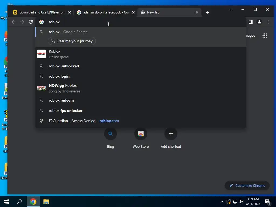Choose the roblox fps unlocker suggestion

[x=141, y=111]
